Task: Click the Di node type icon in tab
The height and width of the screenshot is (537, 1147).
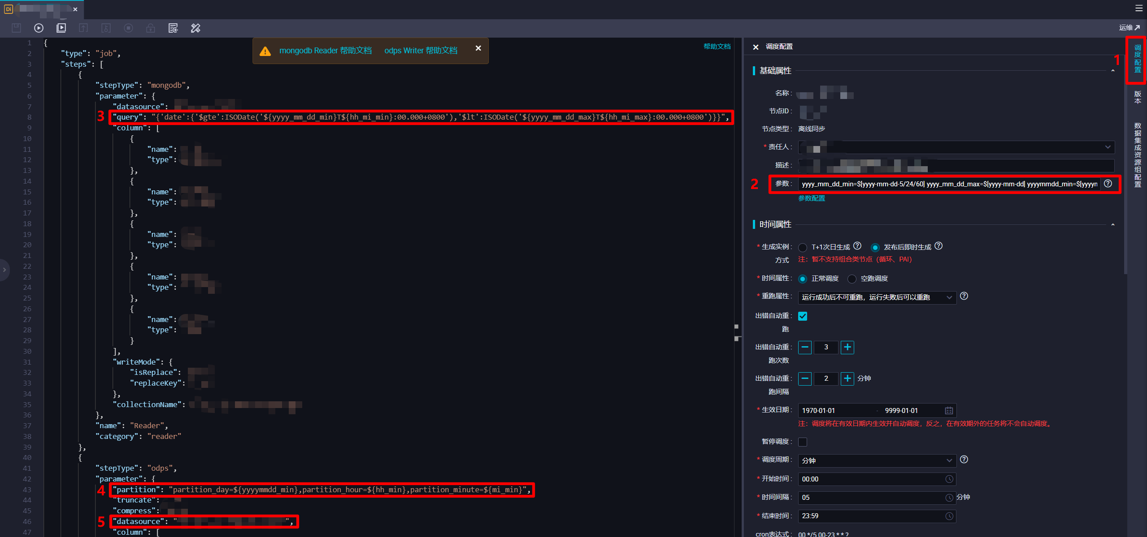Action: click(x=8, y=9)
